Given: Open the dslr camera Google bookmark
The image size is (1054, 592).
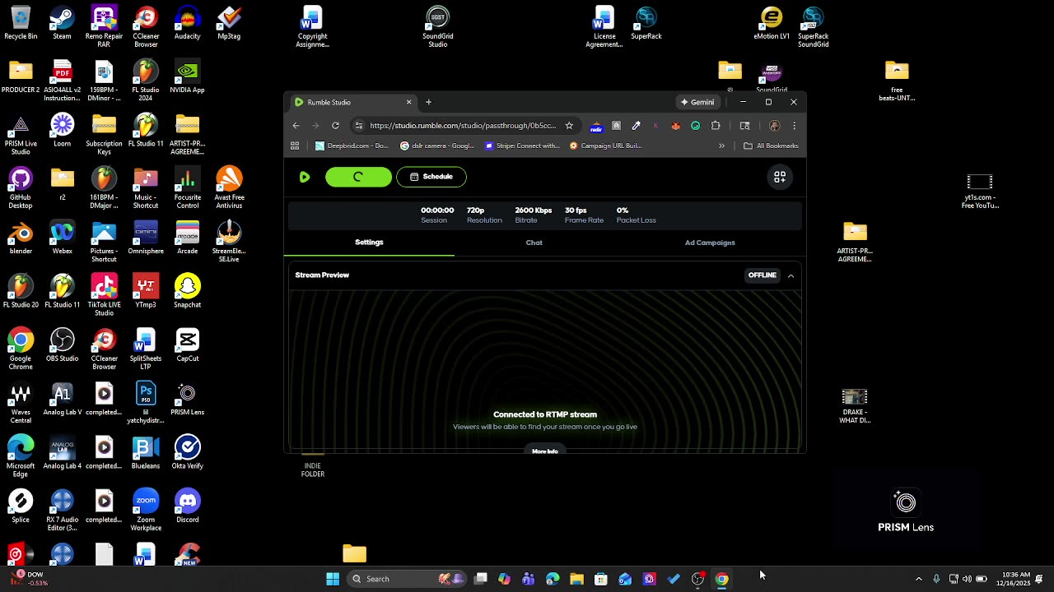Looking at the screenshot, I should click(437, 146).
